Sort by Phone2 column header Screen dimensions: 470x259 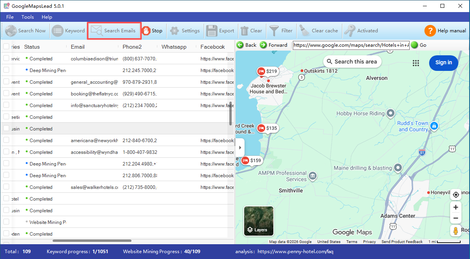[132, 47]
